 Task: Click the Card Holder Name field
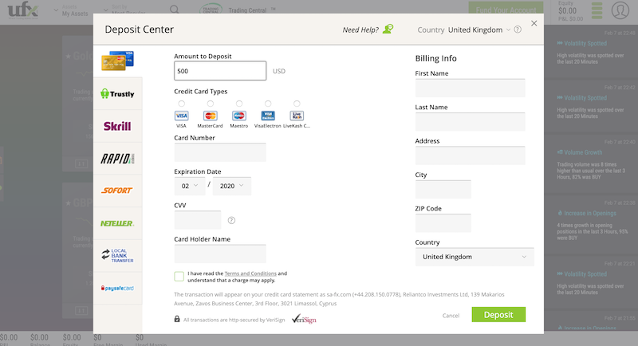(220, 254)
